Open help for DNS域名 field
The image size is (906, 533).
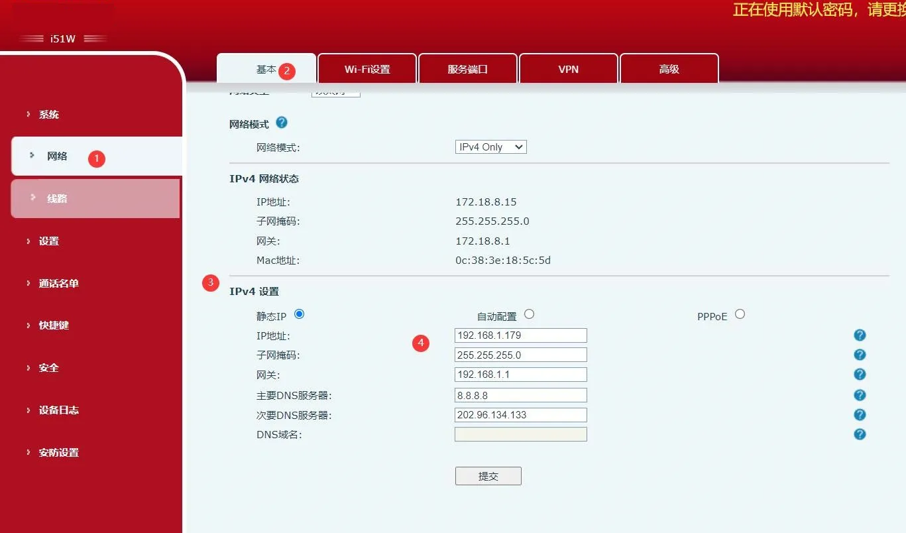pyautogui.click(x=860, y=434)
